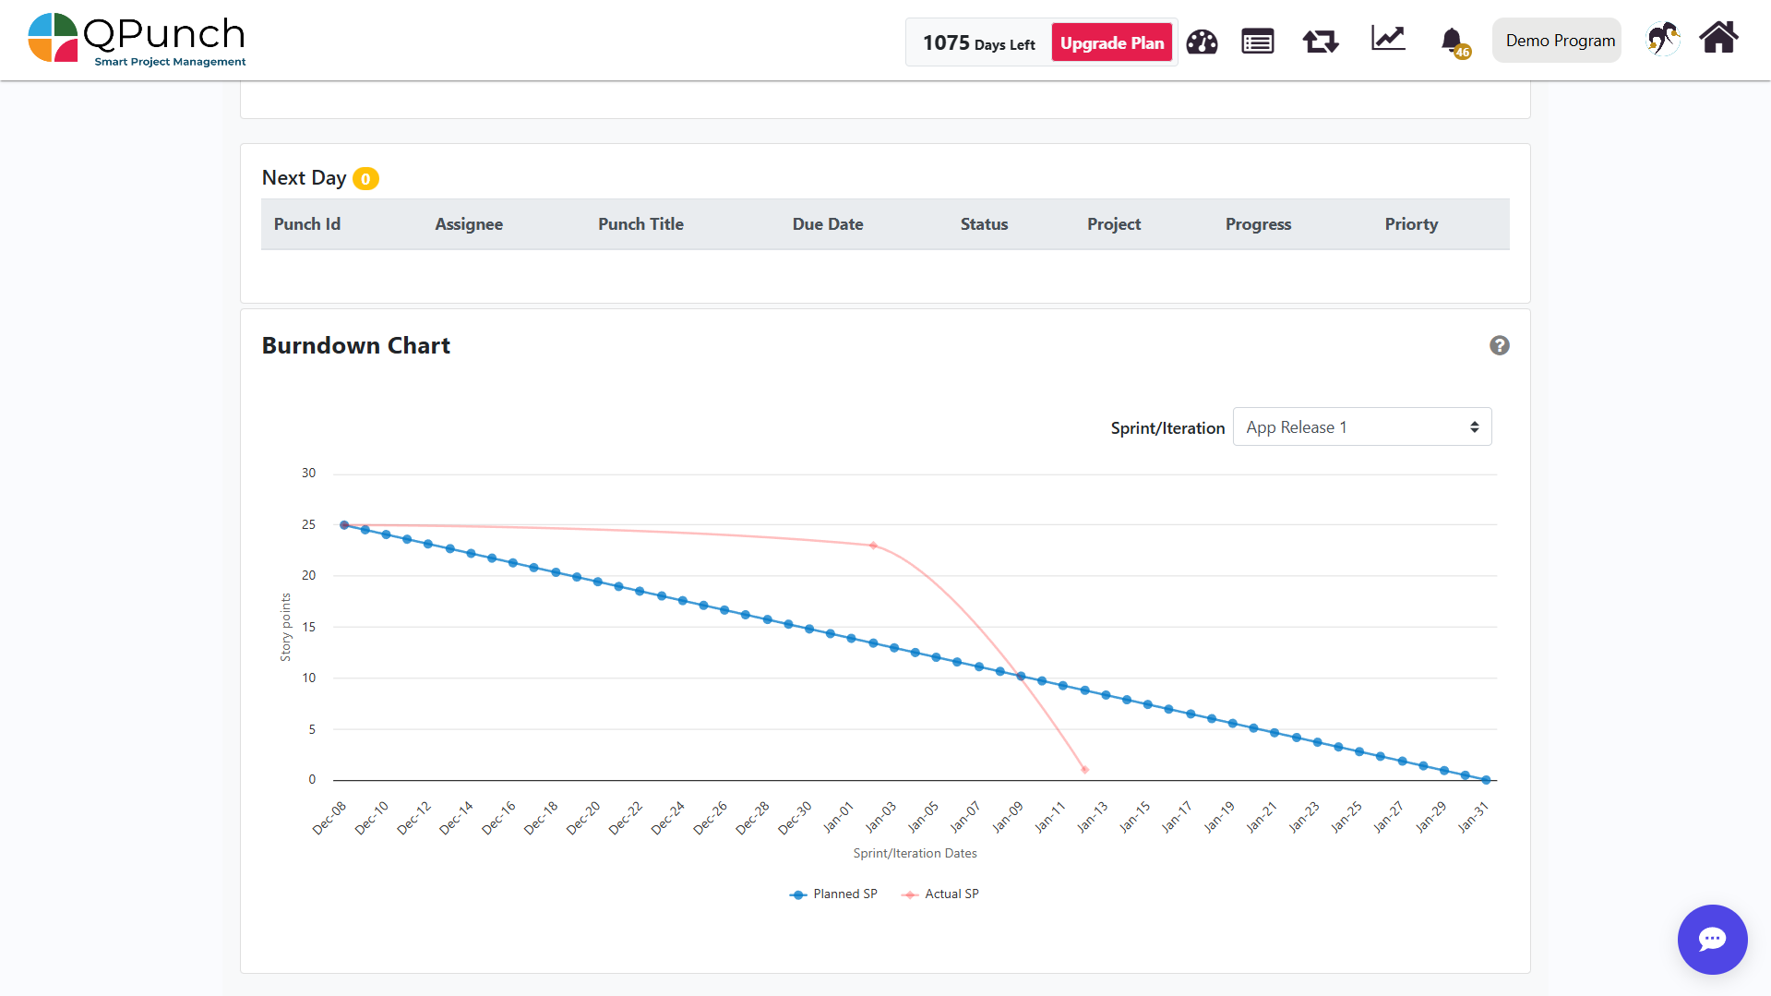Toggle Planned SP series in legend
Image resolution: width=1771 pixels, height=996 pixels.
(x=834, y=894)
